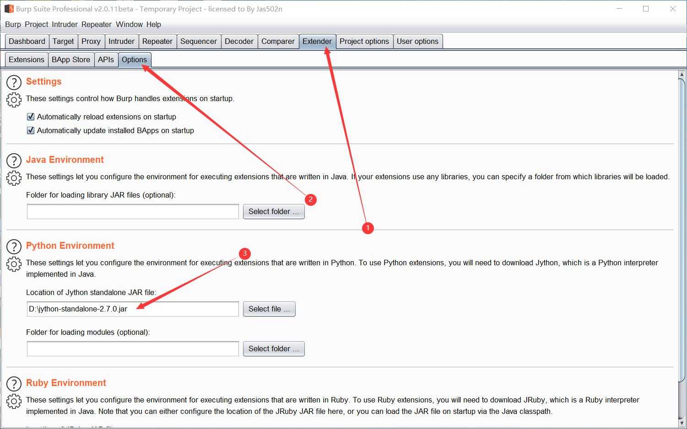Switch to the Repeater tab
The width and height of the screenshot is (687, 429).
pos(157,41)
